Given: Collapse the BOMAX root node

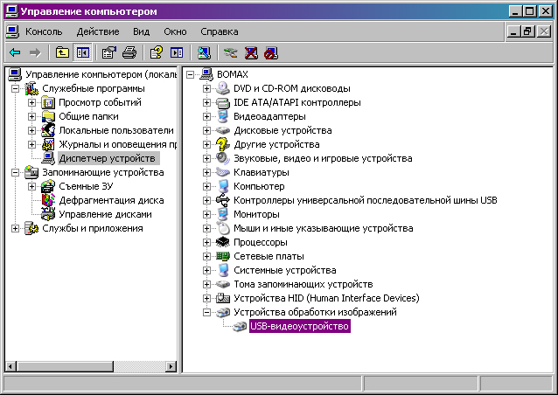Looking at the screenshot, I should tap(190, 74).
